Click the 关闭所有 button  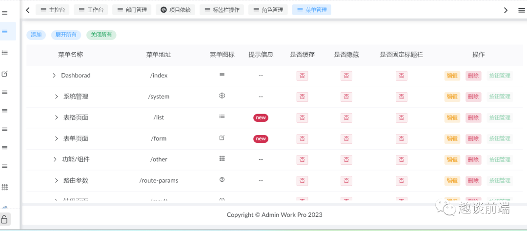pos(101,35)
